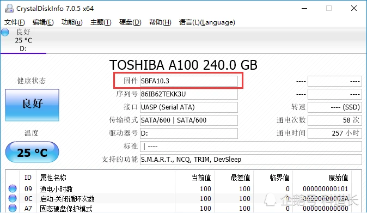Screen dimensions: 367x213
Task: Click blue status dot in row A7
Action: 13,208
